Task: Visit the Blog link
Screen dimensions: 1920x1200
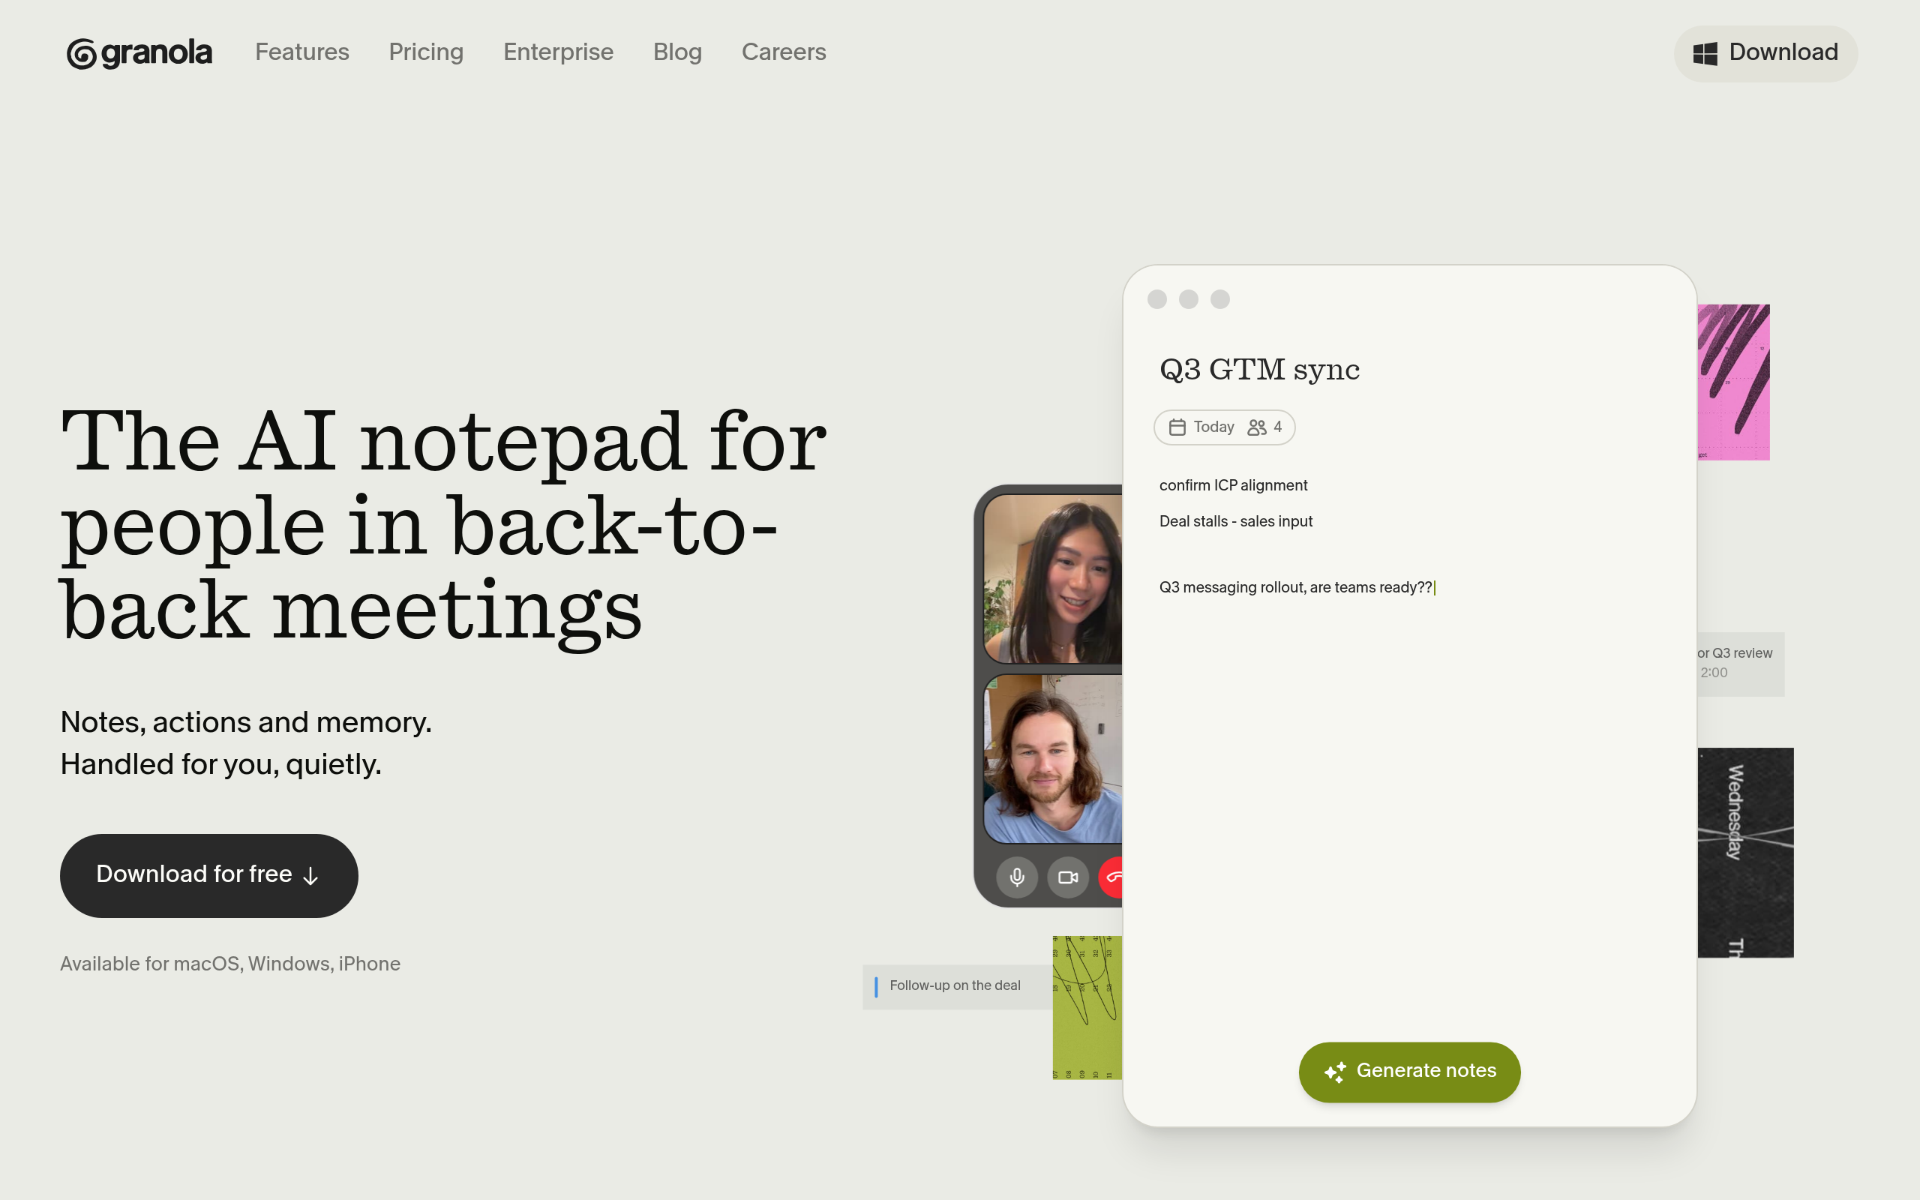Action: 677,52
